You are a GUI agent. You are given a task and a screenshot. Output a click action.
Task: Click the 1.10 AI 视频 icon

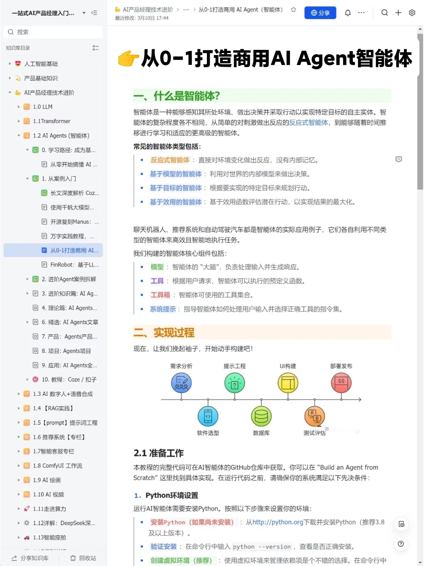[x=27, y=494]
